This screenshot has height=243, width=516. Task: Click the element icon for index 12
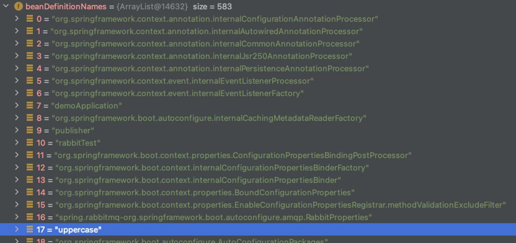(x=30, y=168)
